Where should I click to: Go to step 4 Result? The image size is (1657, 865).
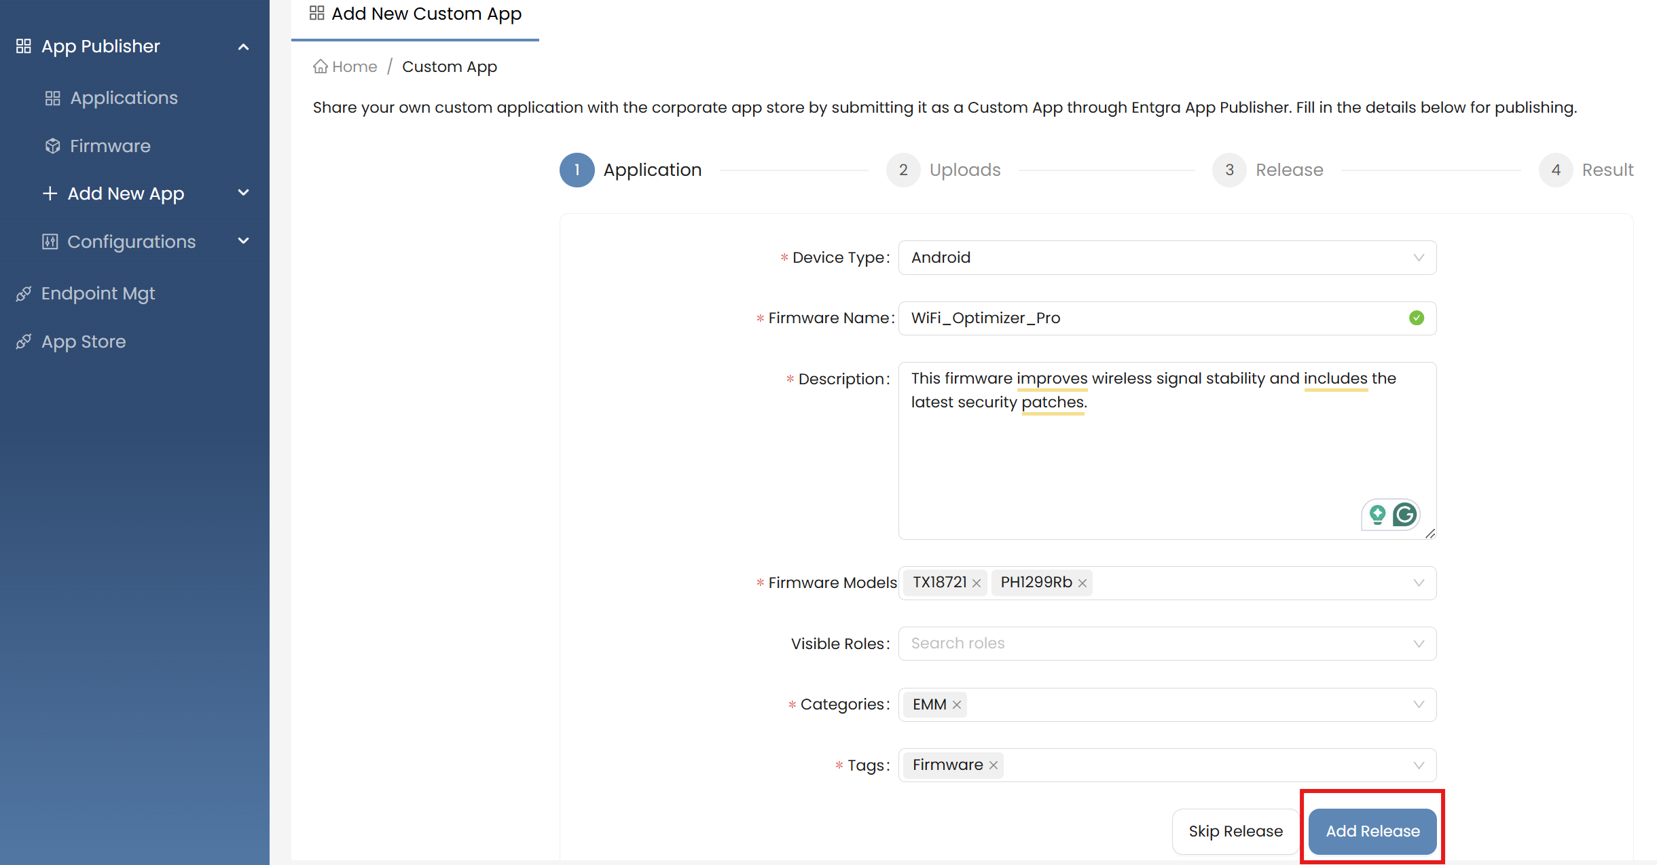pos(1586,170)
